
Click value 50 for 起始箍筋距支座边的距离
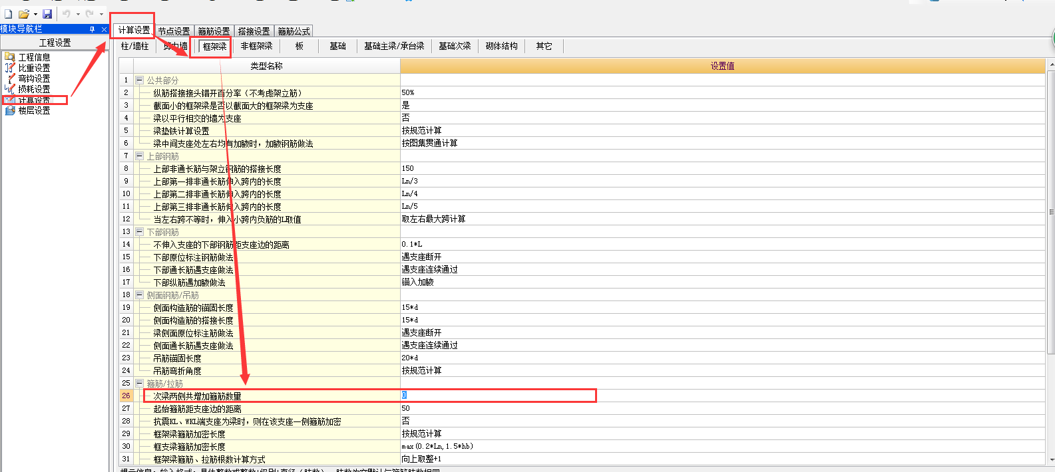tap(722, 408)
